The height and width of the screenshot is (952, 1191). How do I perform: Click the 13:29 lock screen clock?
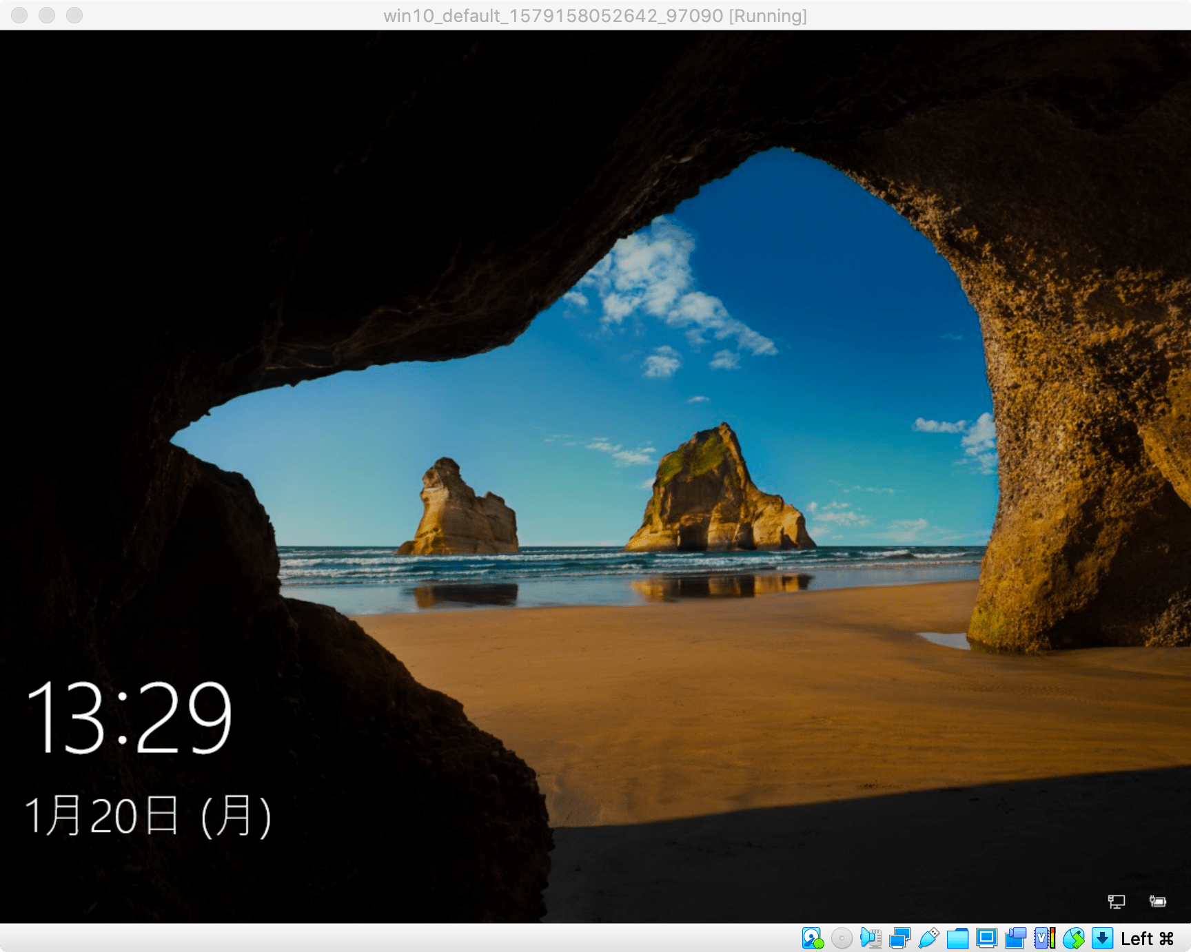[x=129, y=717]
